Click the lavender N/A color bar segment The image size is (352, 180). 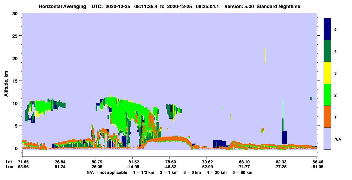tap(327, 138)
